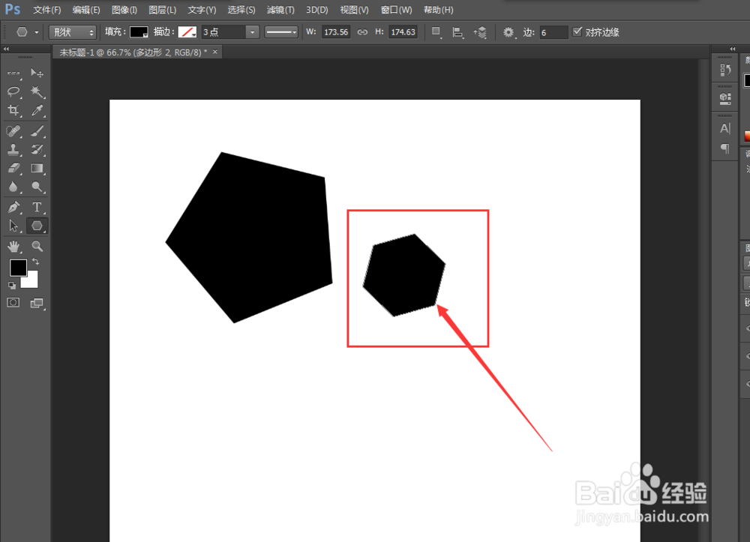Screen dimensions: 750x542
Task: Open the 滤镜(T) menu
Action: coord(280,10)
